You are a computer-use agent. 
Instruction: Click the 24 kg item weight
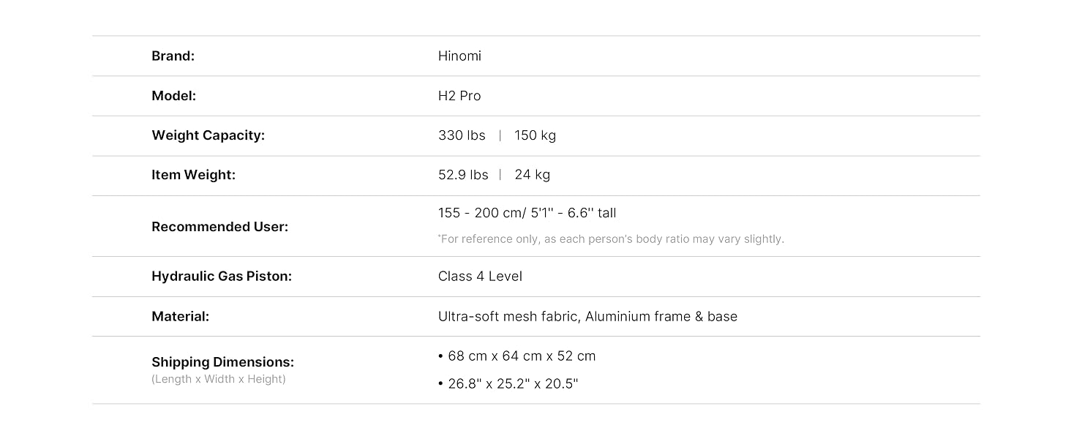click(532, 175)
